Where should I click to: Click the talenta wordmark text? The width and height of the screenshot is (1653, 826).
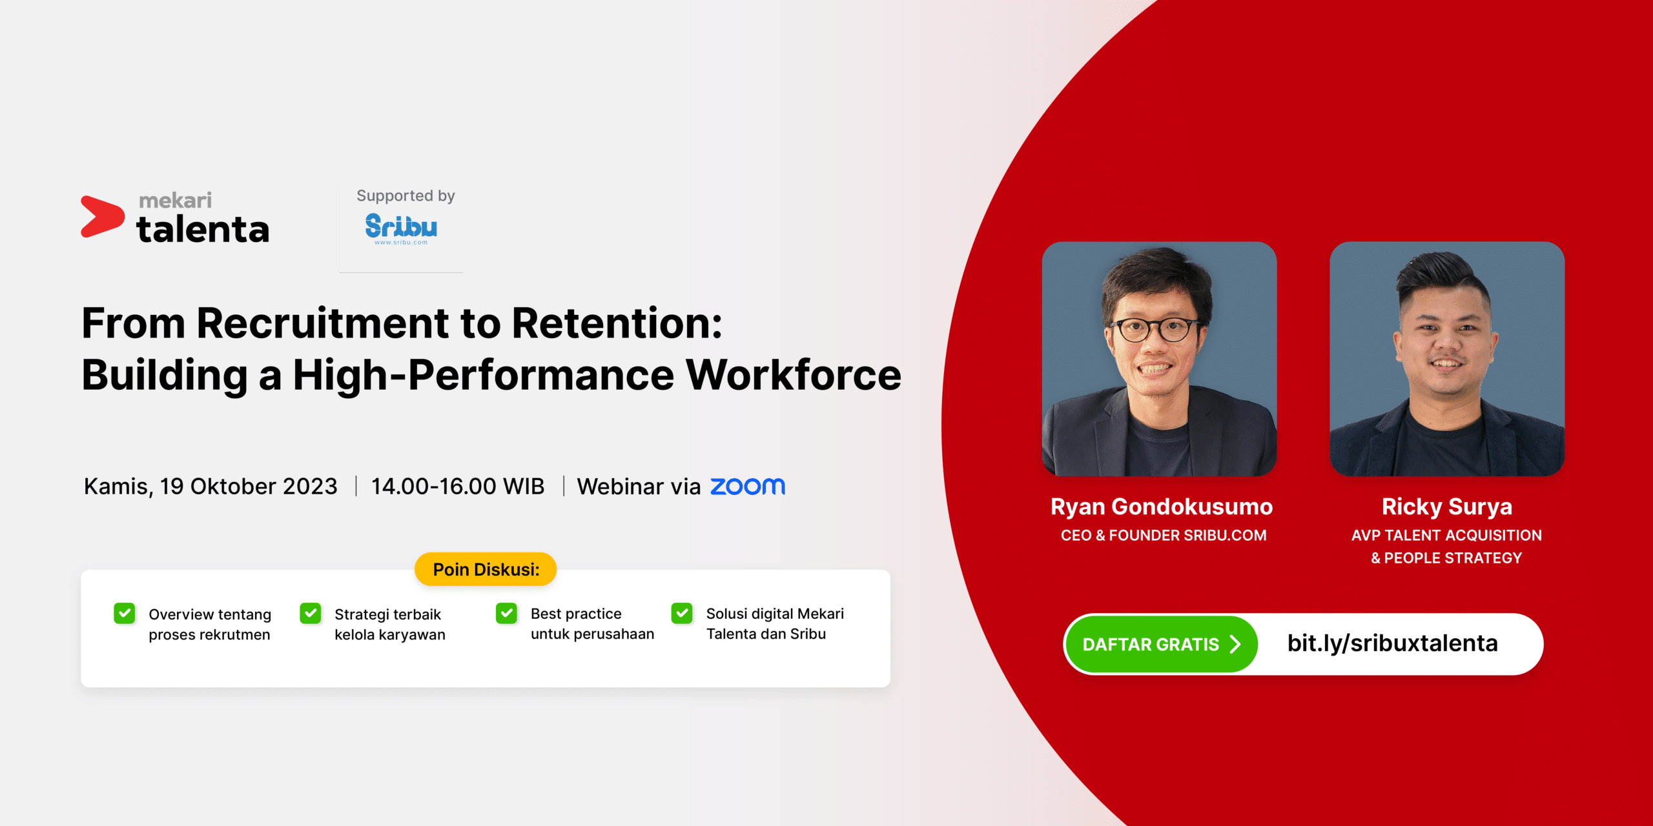203,230
